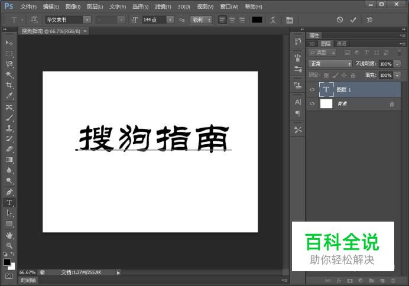This screenshot has height=286, width=409.
Task: Toggle text orientation icon
Action: [x=34, y=19]
